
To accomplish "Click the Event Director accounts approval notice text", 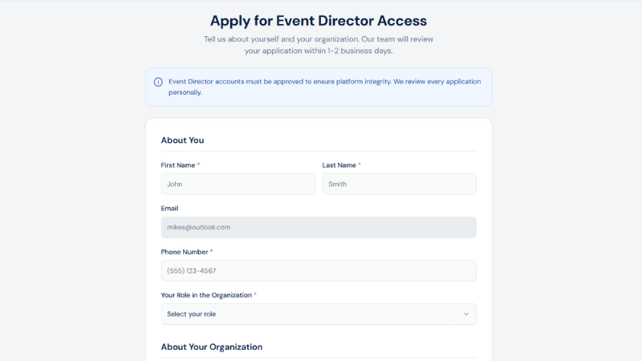I will [x=325, y=87].
